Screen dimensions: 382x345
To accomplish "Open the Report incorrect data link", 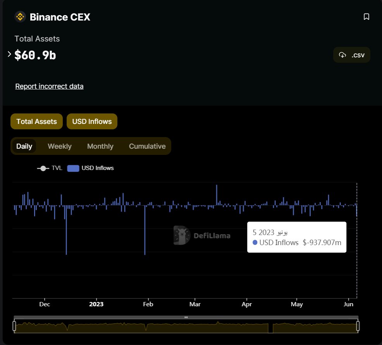I will click(x=49, y=86).
